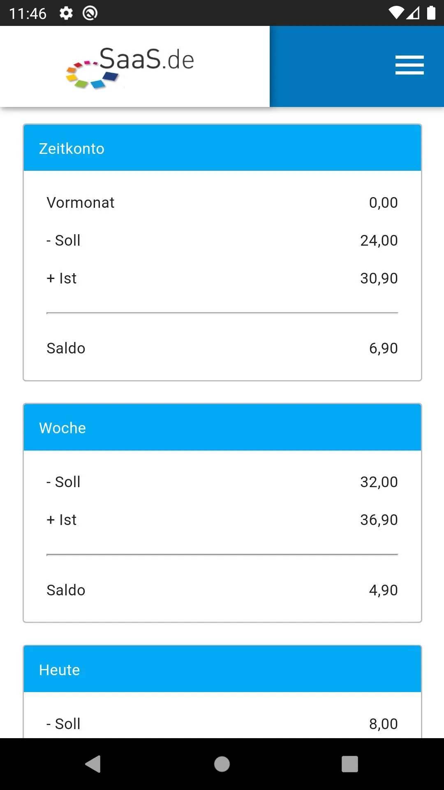Select the Heute card header
444x790 pixels.
click(222, 669)
